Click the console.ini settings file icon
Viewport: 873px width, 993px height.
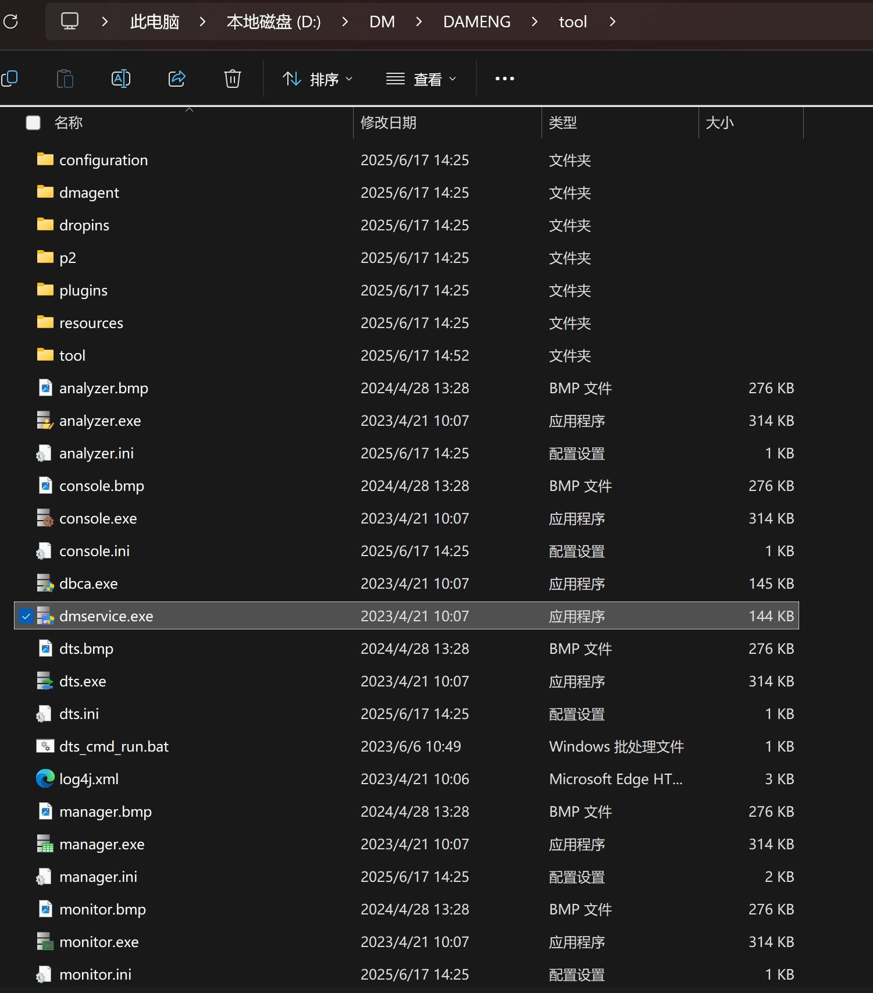click(44, 550)
